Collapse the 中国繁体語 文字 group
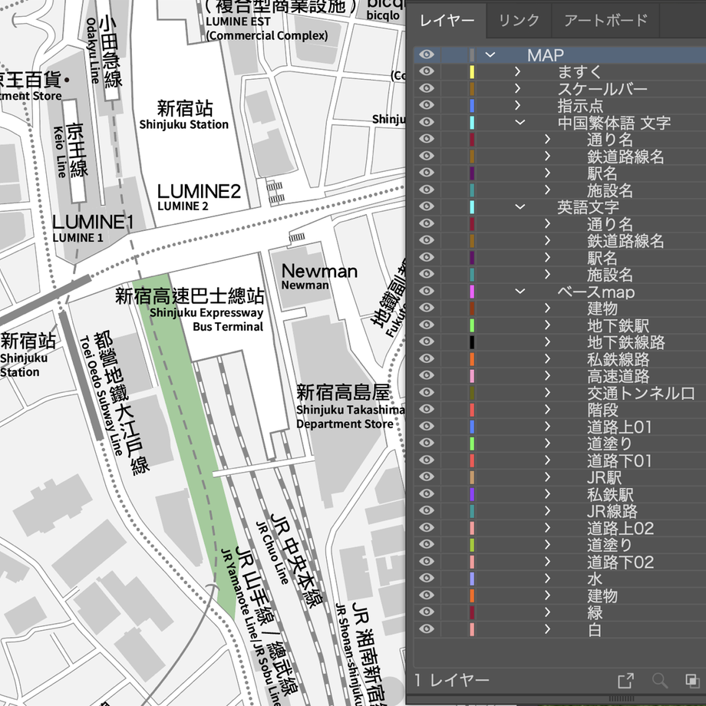Viewport: 706px width, 706px height. point(520,122)
